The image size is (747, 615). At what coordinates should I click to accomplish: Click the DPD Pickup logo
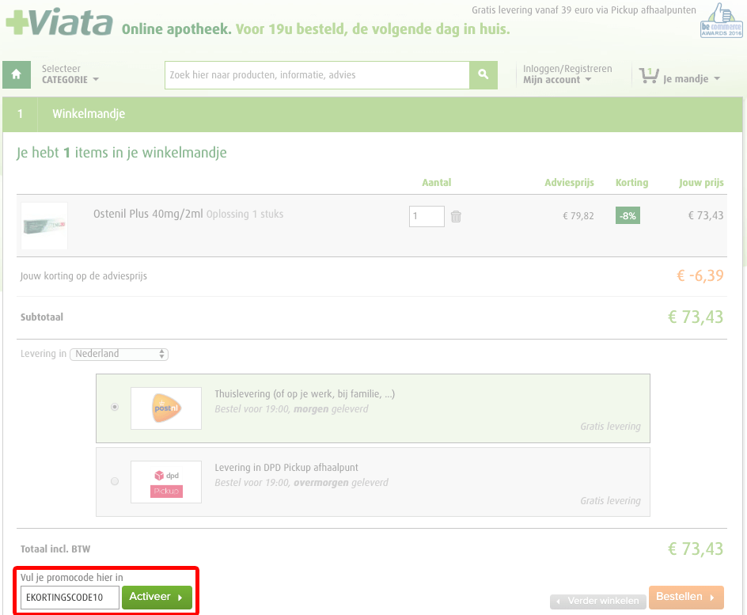coord(166,482)
